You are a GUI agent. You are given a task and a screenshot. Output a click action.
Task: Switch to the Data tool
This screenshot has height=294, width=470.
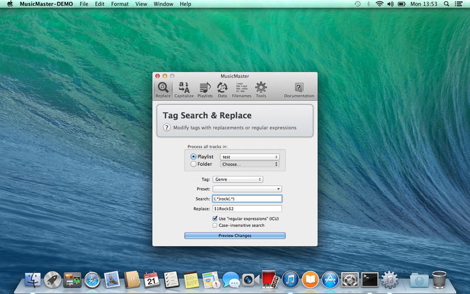[222, 90]
